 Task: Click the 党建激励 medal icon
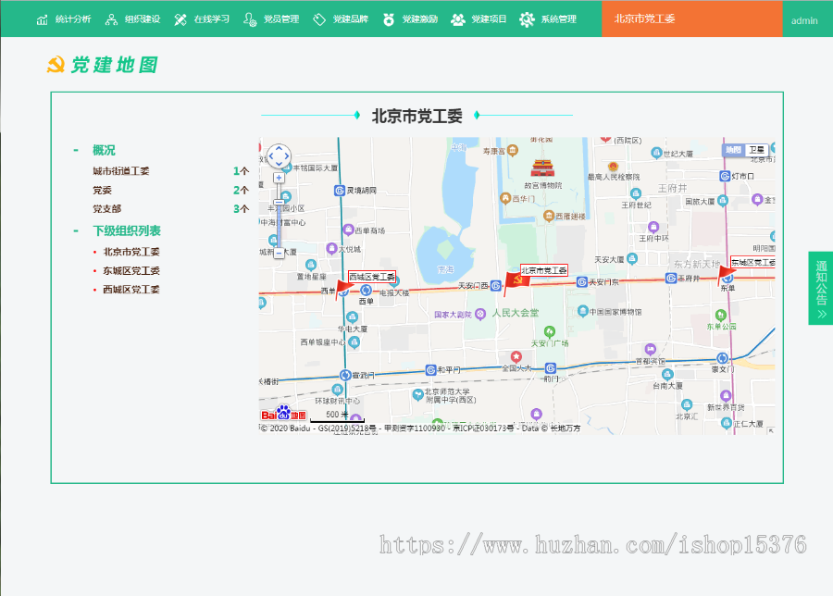[x=389, y=19]
